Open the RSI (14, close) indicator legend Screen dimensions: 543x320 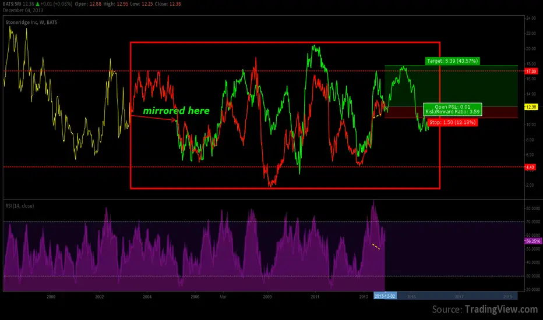click(20, 206)
